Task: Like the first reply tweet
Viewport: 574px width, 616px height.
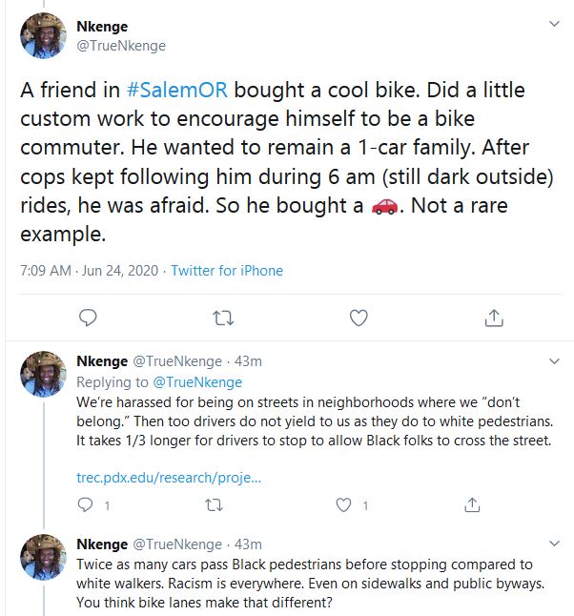Action: 343,504
